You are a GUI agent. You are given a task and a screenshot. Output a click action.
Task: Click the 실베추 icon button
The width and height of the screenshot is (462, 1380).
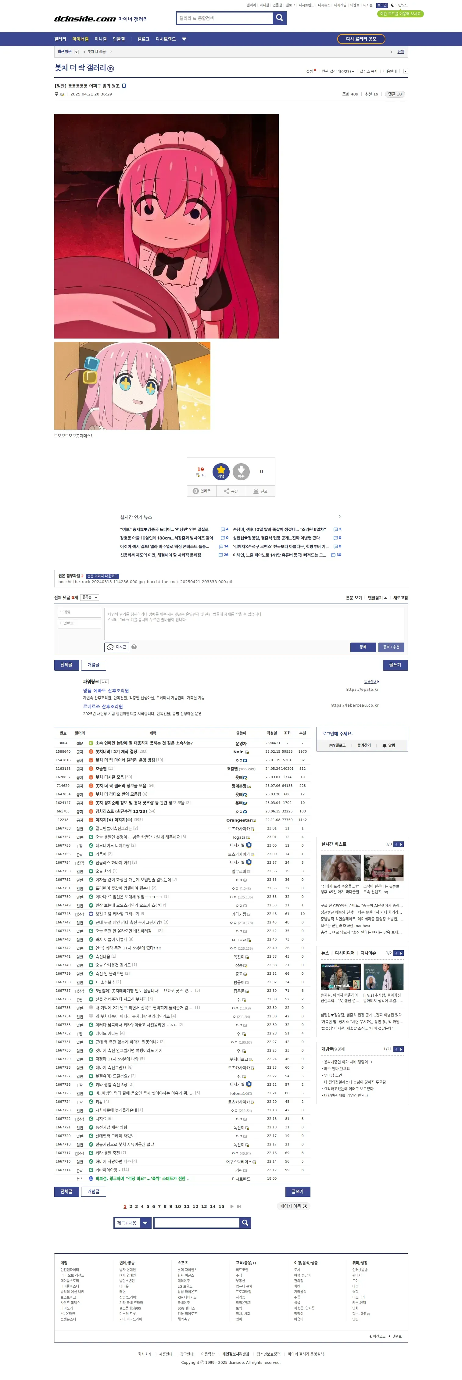[202, 491]
